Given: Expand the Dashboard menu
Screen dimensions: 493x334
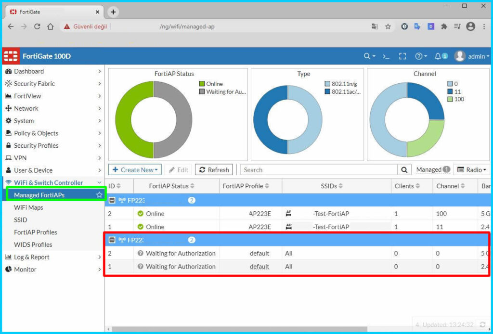Looking at the screenshot, I should (53, 71).
